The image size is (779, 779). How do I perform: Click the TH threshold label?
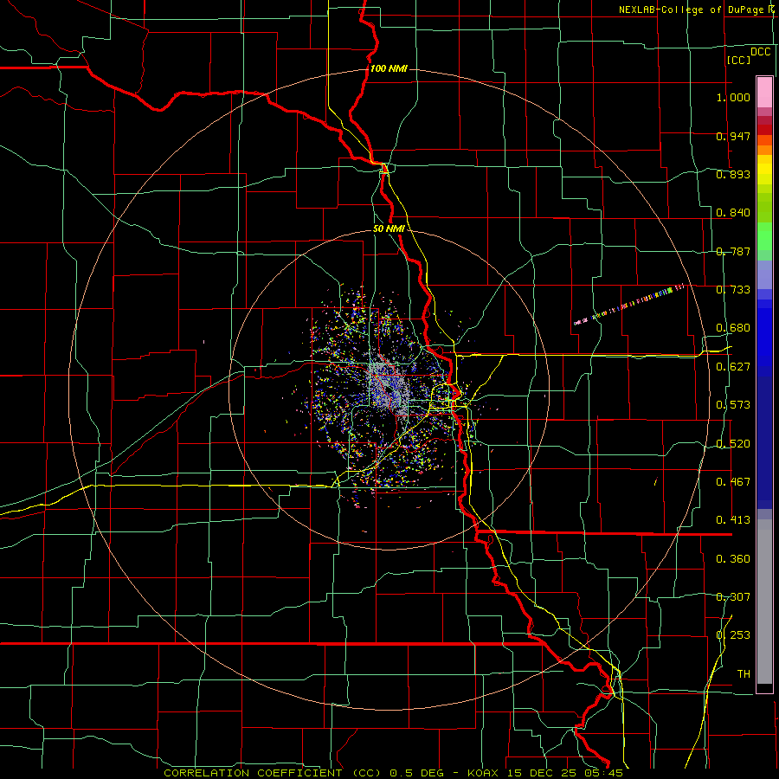pyautogui.click(x=744, y=674)
